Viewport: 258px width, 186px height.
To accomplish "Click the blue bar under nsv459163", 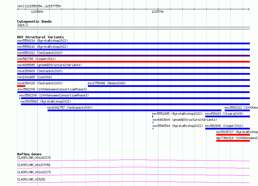I will [228, 116].
